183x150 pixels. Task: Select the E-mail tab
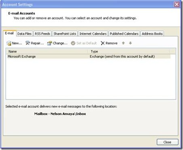coord(9,33)
